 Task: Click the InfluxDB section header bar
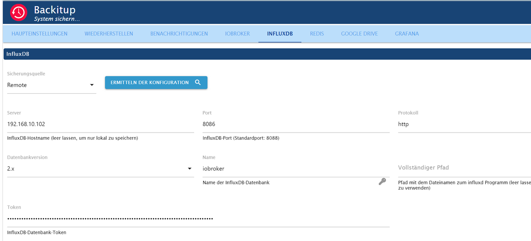point(267,54)
